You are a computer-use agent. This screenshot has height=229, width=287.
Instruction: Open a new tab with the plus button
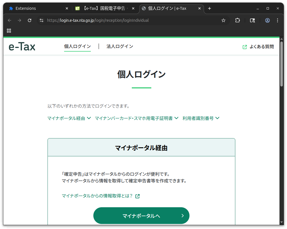[x=209, y=9]
